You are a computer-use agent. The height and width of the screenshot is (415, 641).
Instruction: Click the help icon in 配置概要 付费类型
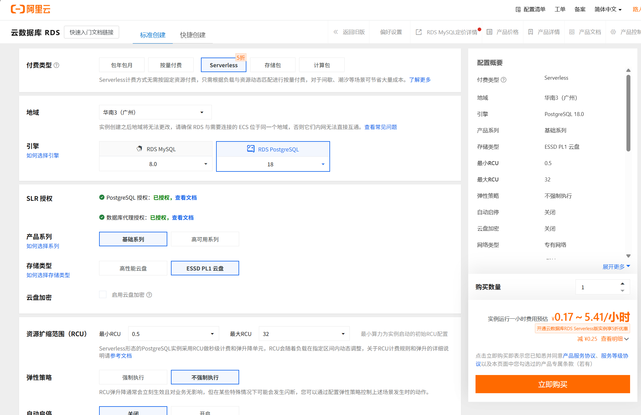503,80
